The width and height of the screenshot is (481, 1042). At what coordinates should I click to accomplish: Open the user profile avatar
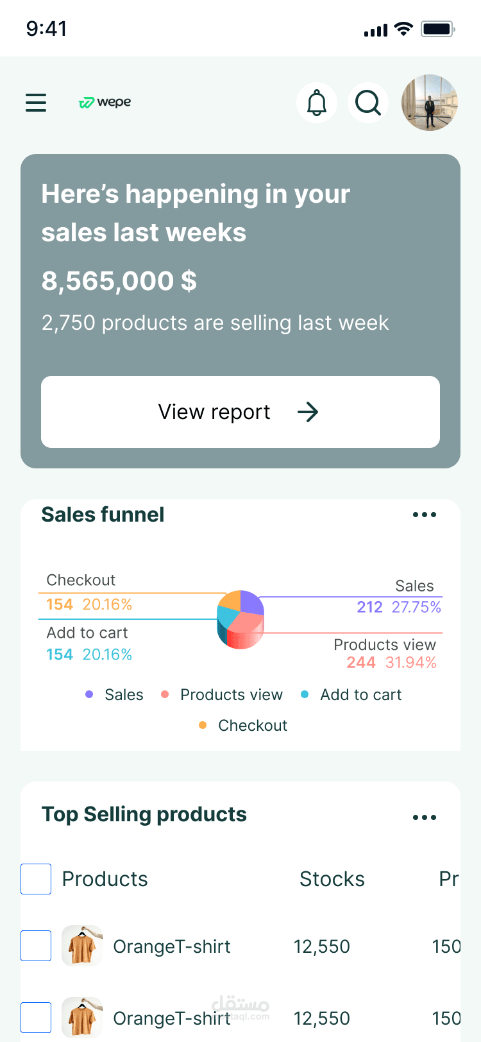pos(430,103)
